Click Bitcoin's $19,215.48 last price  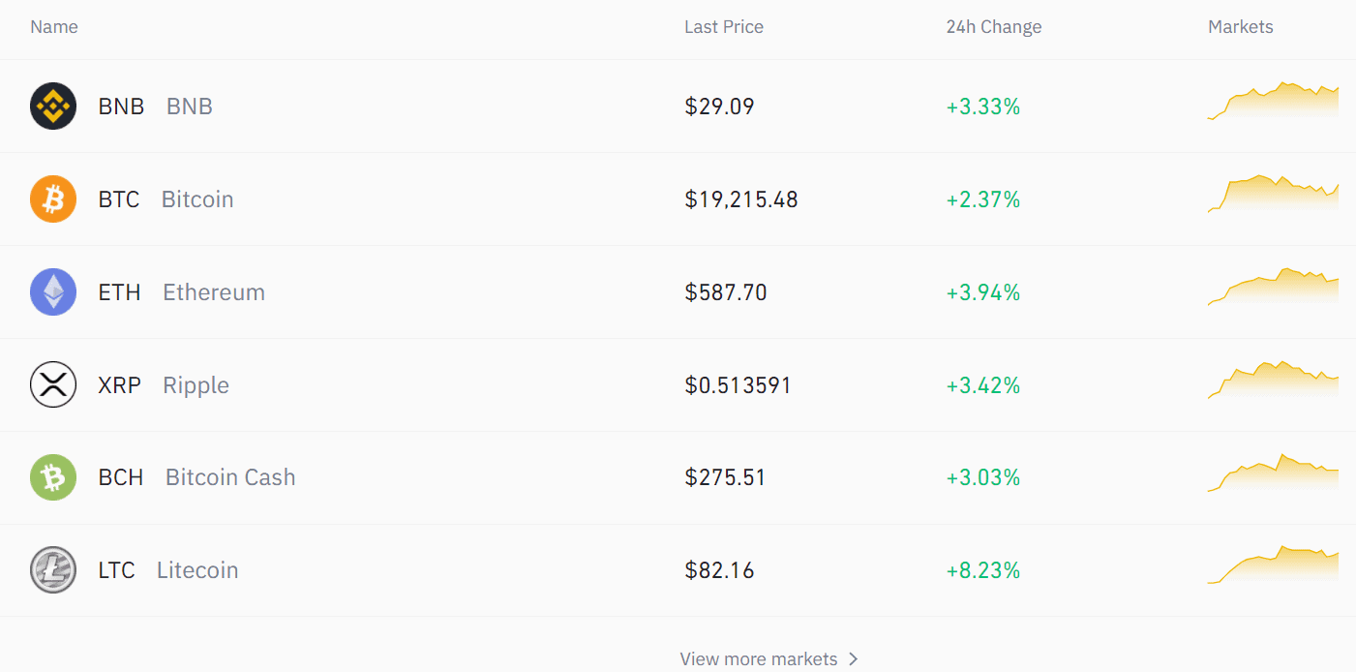pyautogui.click(x=741, y=199)
